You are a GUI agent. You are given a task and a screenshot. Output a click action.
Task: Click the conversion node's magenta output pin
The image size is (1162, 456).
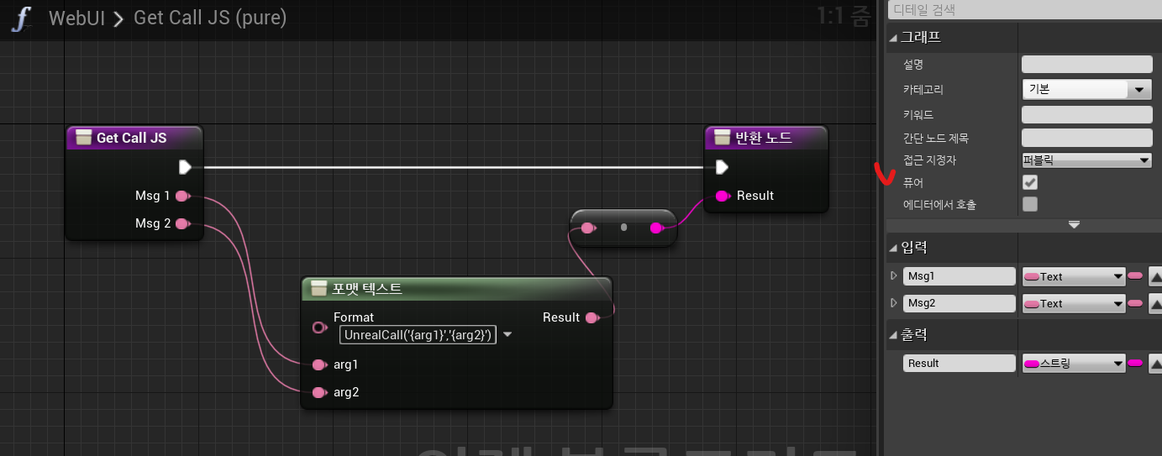click(x=657, y=228)
